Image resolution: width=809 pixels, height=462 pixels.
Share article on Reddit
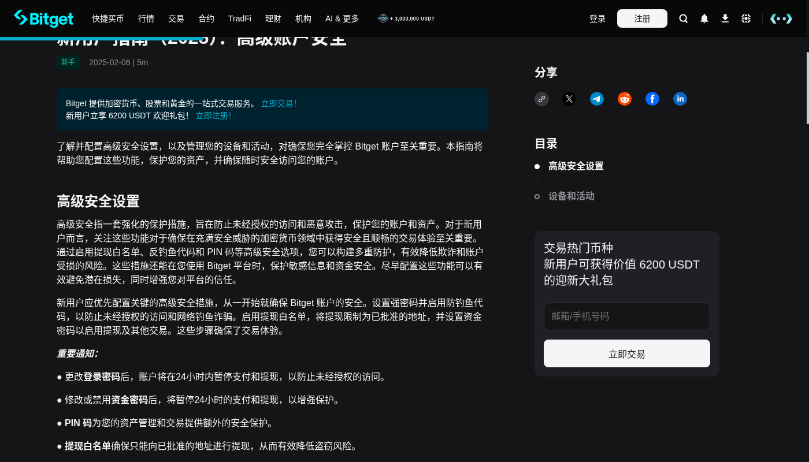(x=625, y=99)
